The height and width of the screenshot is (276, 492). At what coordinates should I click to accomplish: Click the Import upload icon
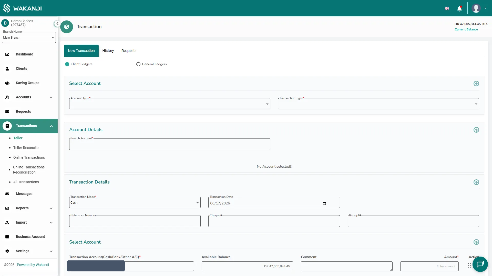tap(7, 222)
